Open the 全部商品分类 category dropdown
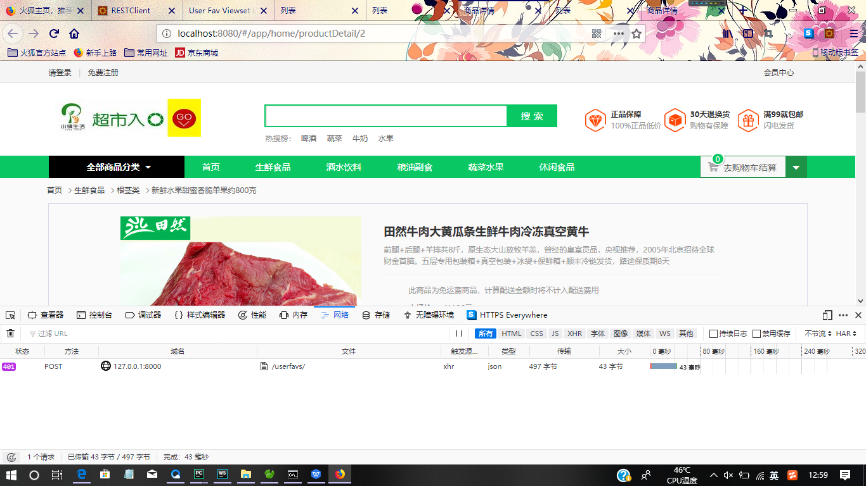866x486 pixels. pos(116,166)
